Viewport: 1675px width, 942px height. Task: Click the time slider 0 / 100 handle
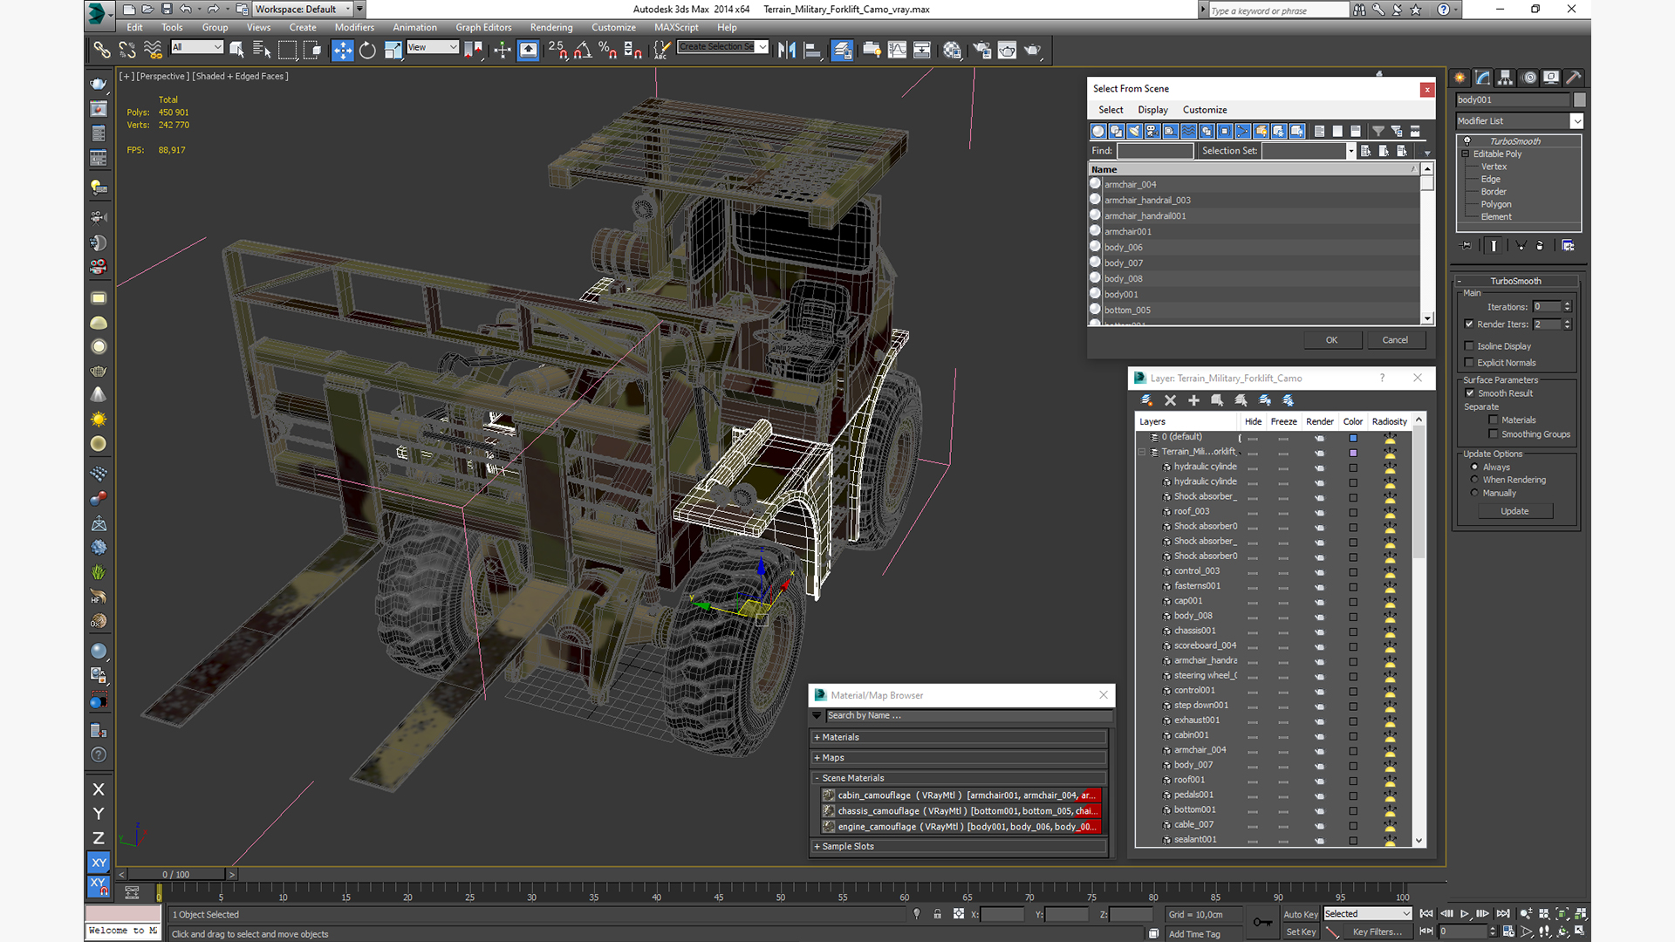tap(176, 874)
